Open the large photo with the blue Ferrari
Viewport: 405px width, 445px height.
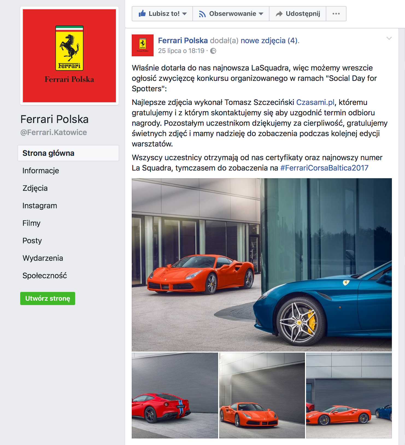(x=262, y=265)
